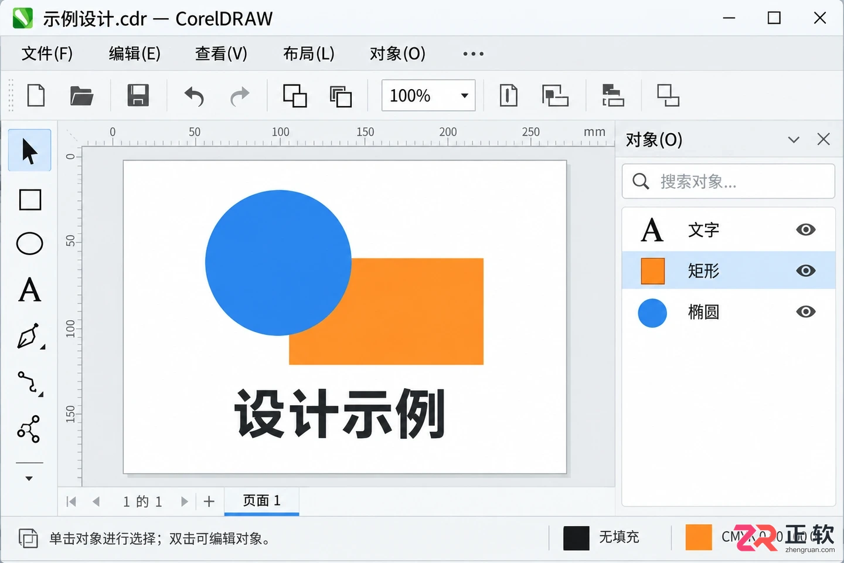Go to the first page
The width and height of the screenshot is (844, 563).
coord(72,501)
